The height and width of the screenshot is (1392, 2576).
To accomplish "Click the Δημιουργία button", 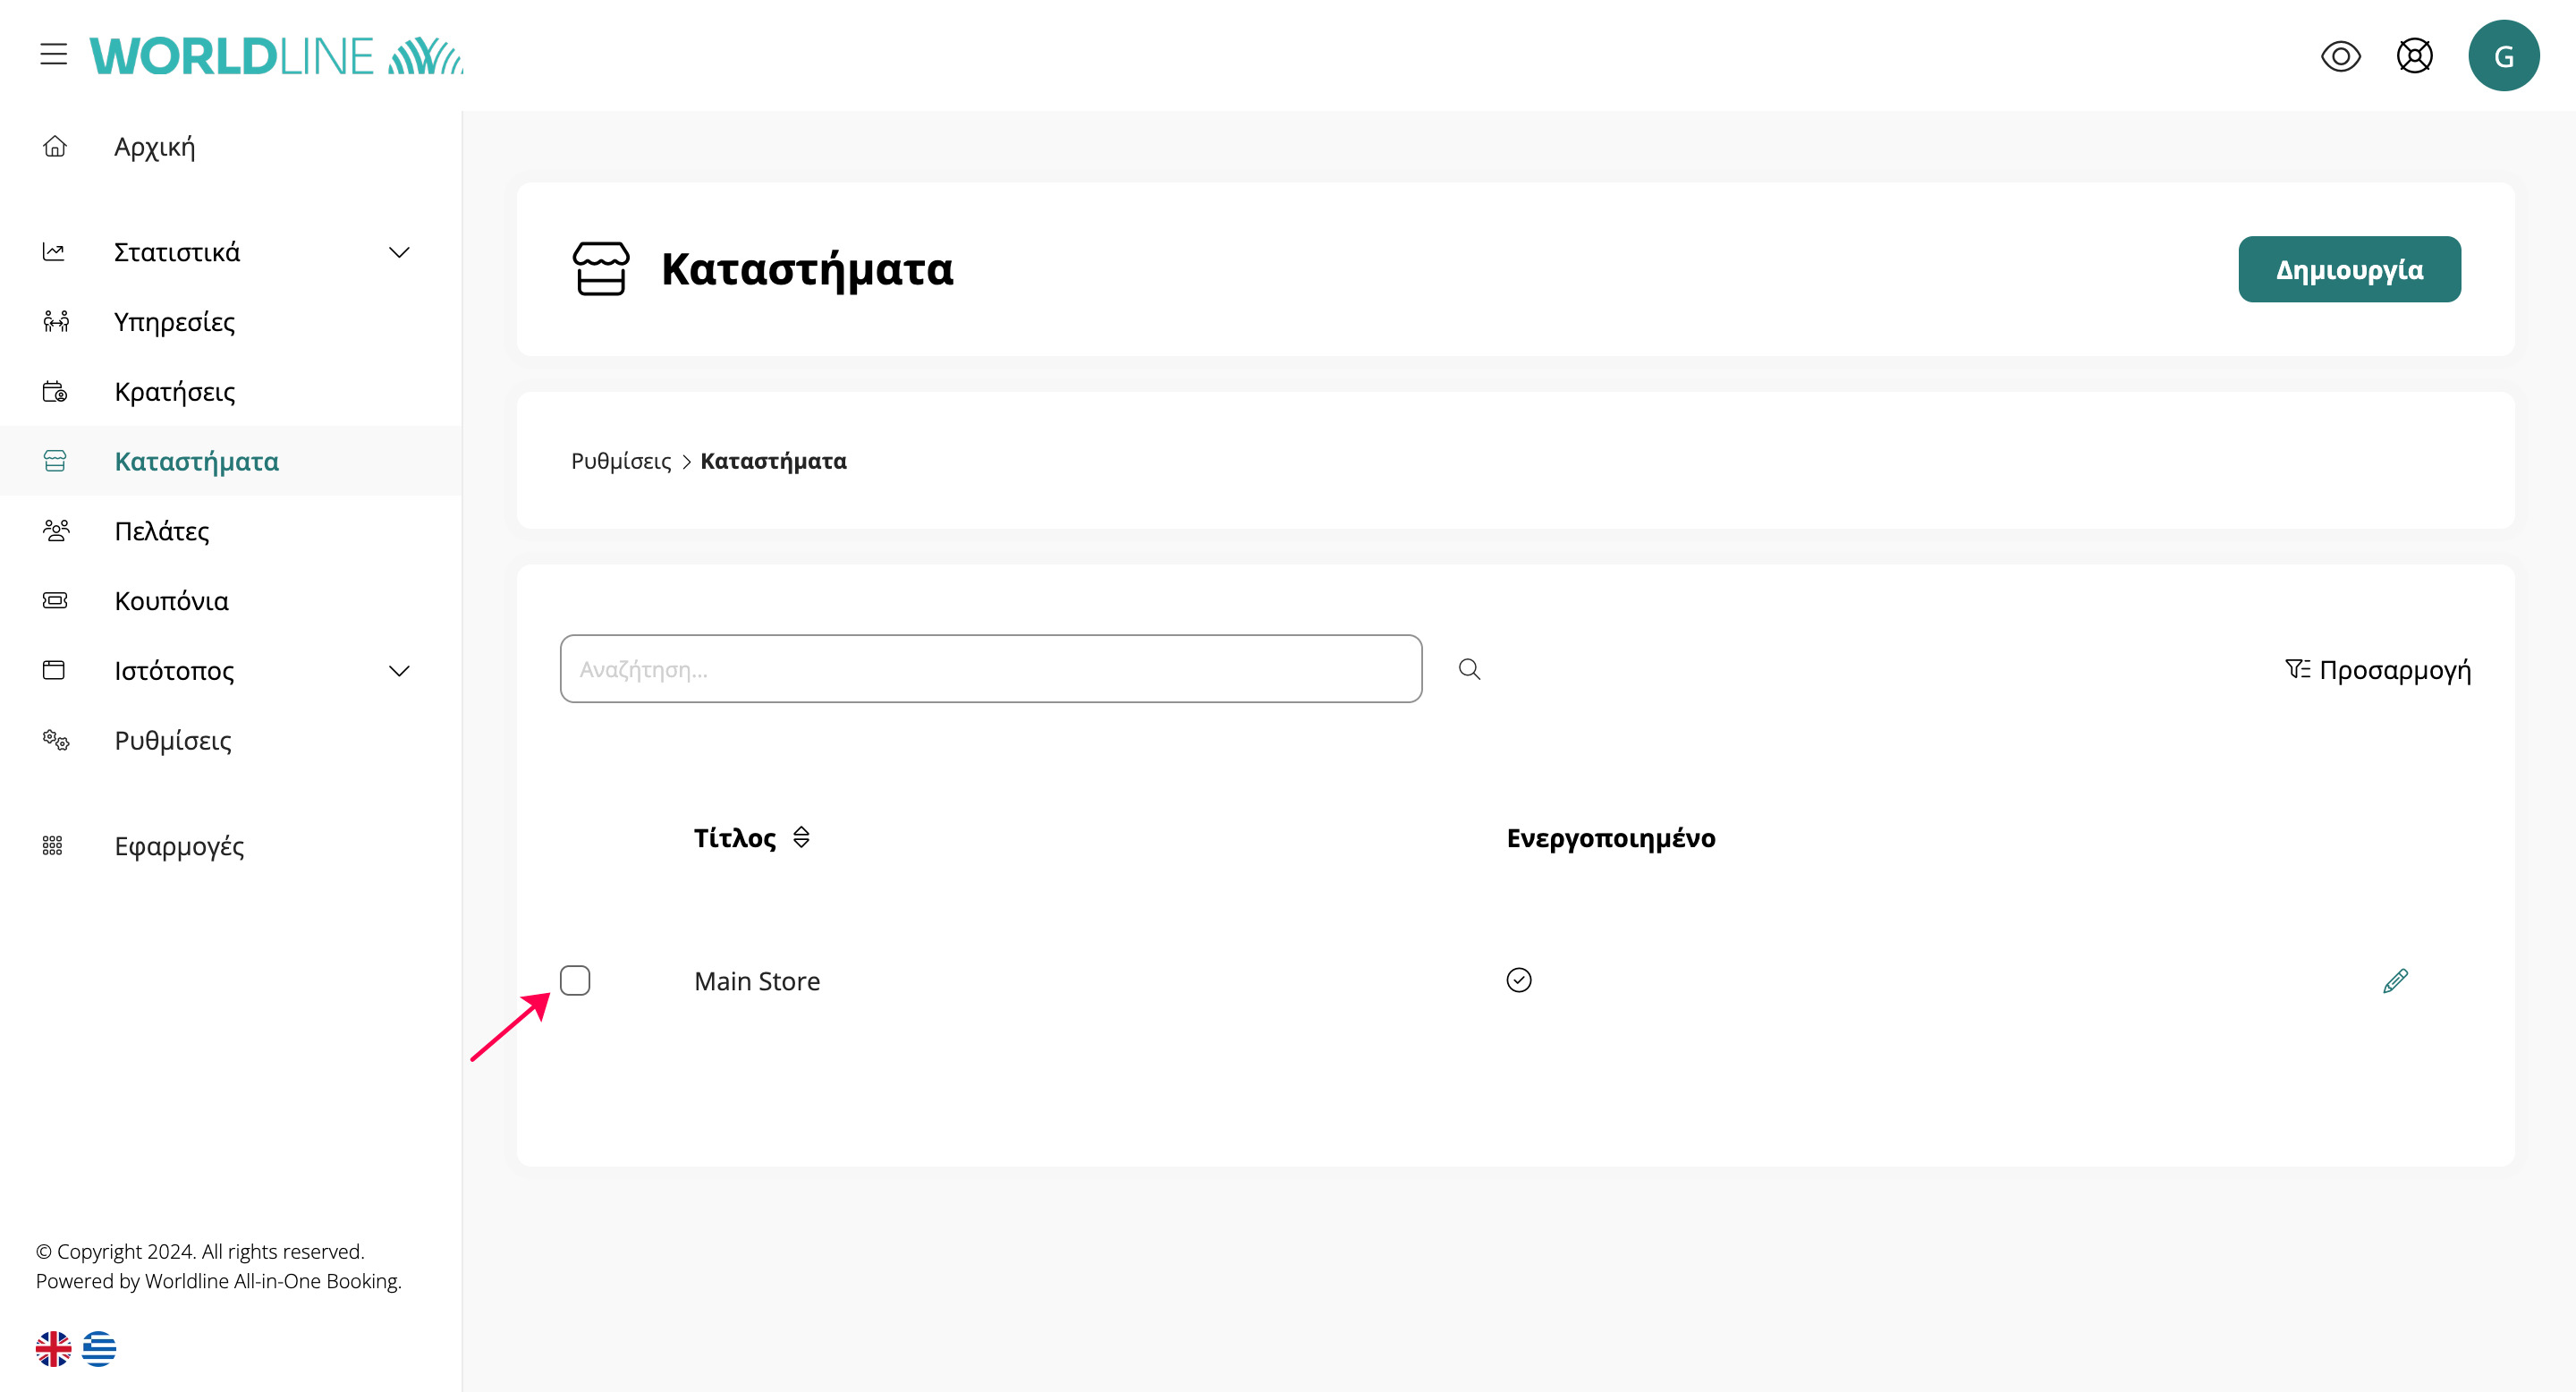I will [2349, 269].
